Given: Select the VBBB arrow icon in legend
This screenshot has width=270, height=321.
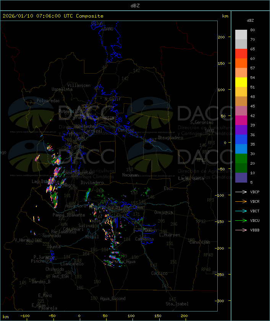Looking at the screenshot, I should click(x=241, y=230).
